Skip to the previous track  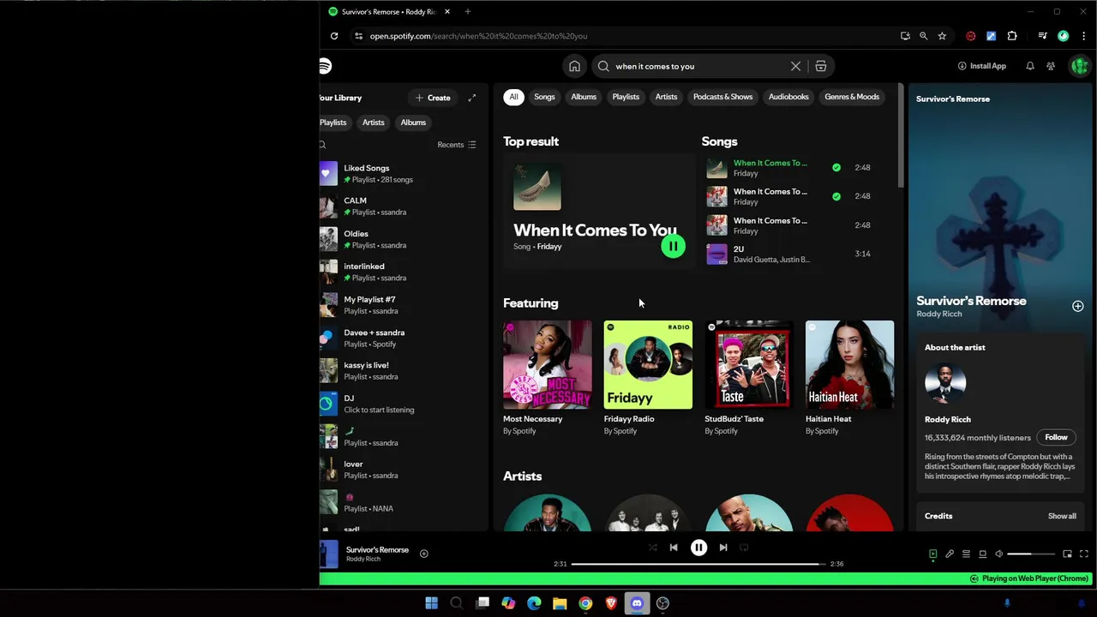tap(674, 548)
